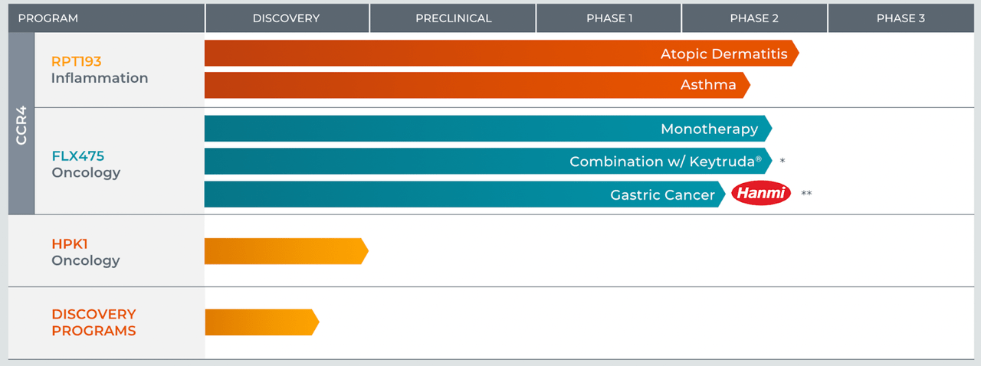Click the Combination w/ Keytruda bar
The image size is (981, 366).
point(487,162)
